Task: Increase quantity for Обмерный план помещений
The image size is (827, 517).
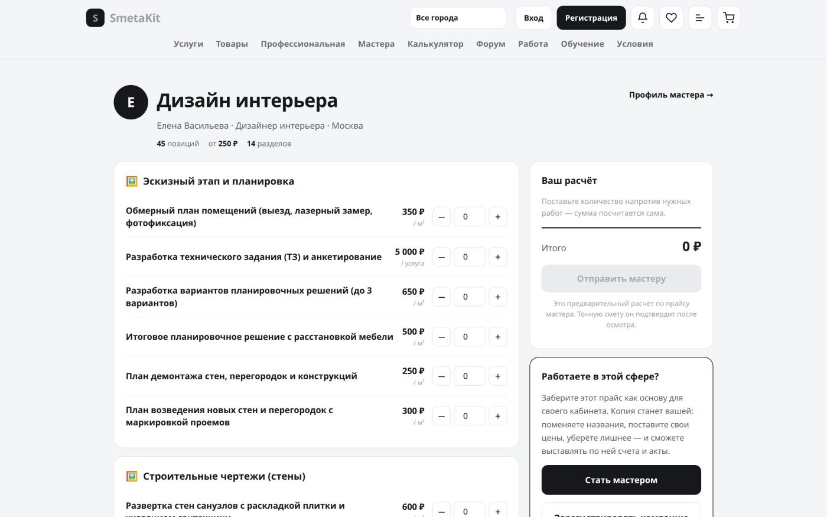Action: tap(498, 217)
